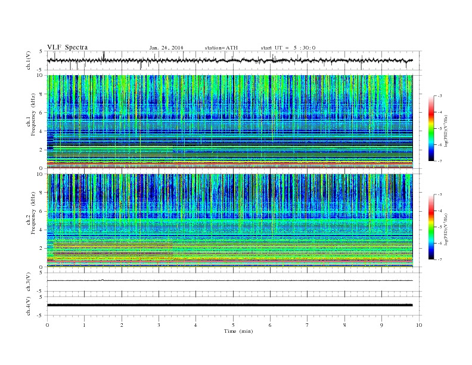Click the ch.1 spectrogram panel
Image resolution: width=472 pixels, height=365 pixels.
tap(229, 122)
